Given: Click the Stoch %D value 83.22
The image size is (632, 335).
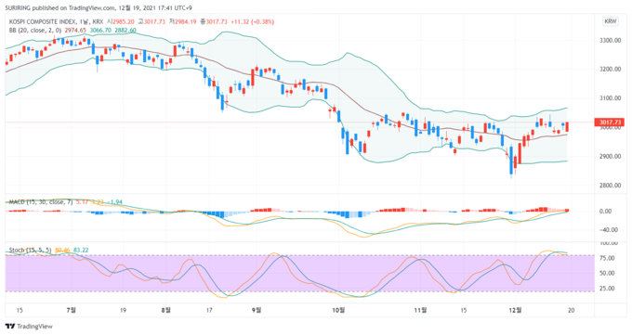Looking at the screenshot, I should 81,251.
